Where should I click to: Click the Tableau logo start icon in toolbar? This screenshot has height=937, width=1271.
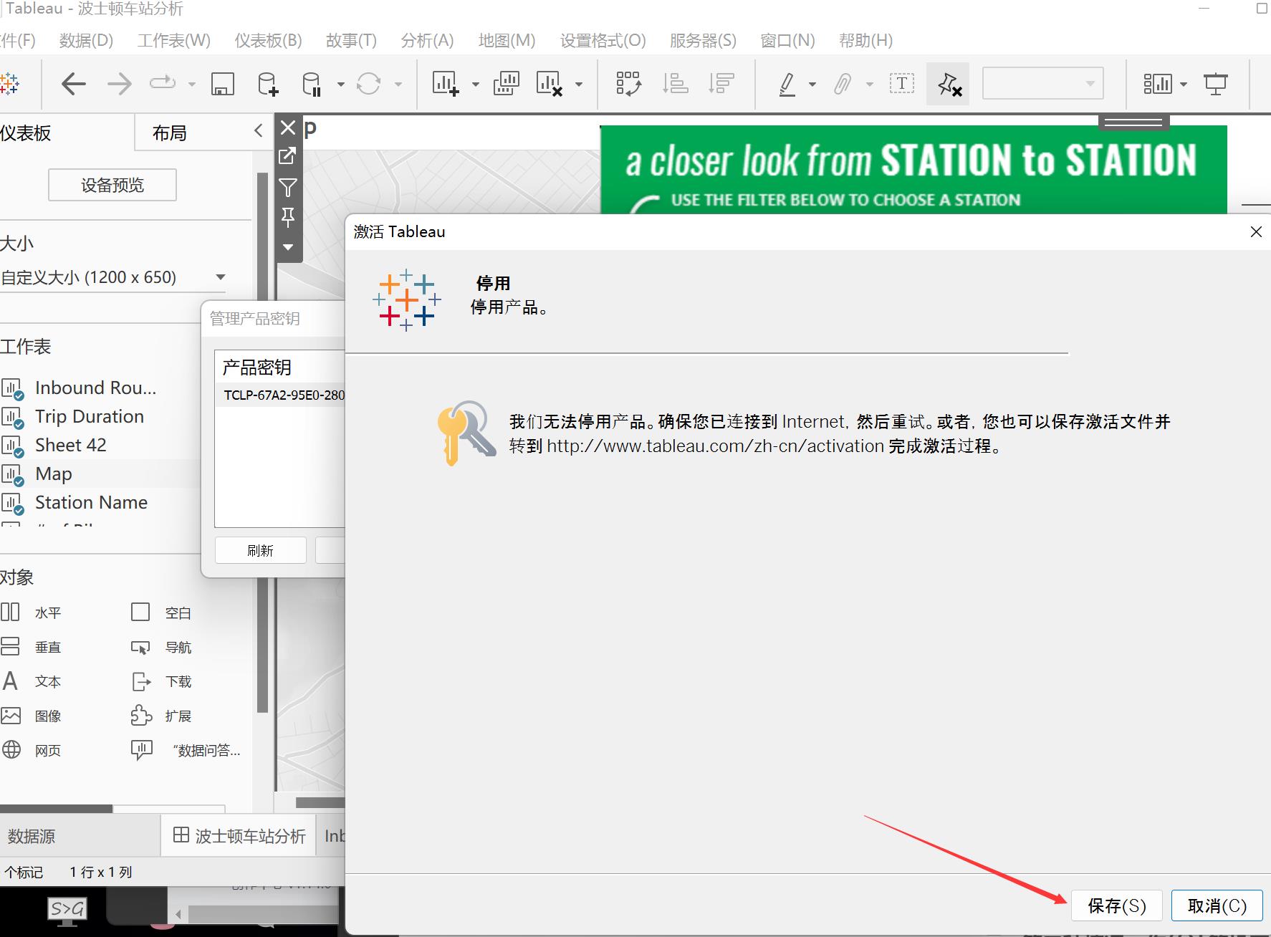[x=9, y=84]
